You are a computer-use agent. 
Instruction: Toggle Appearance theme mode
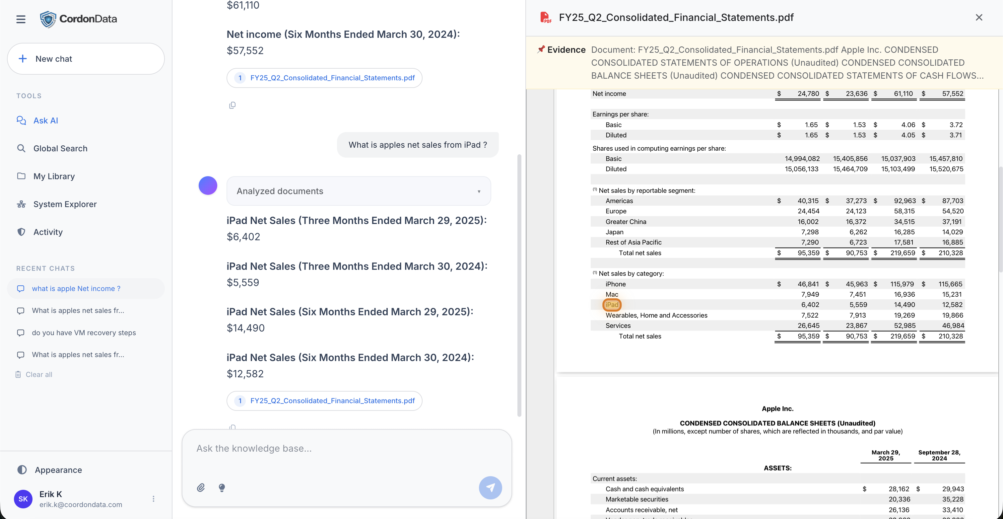58,470
